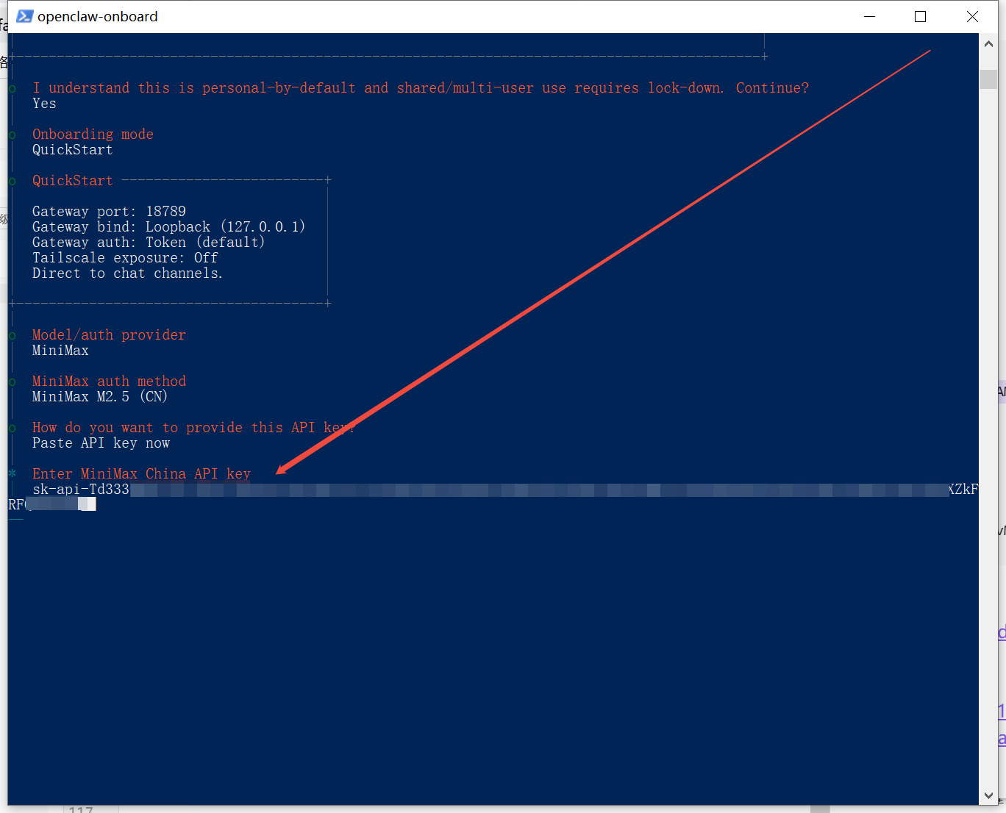
Task: Click the empty scrollbar track below thumb
Action: [988, 441]
